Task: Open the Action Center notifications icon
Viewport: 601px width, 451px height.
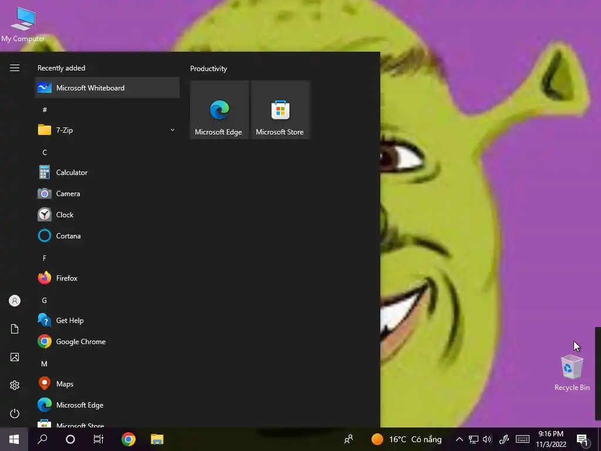Action: coord(582,439)
